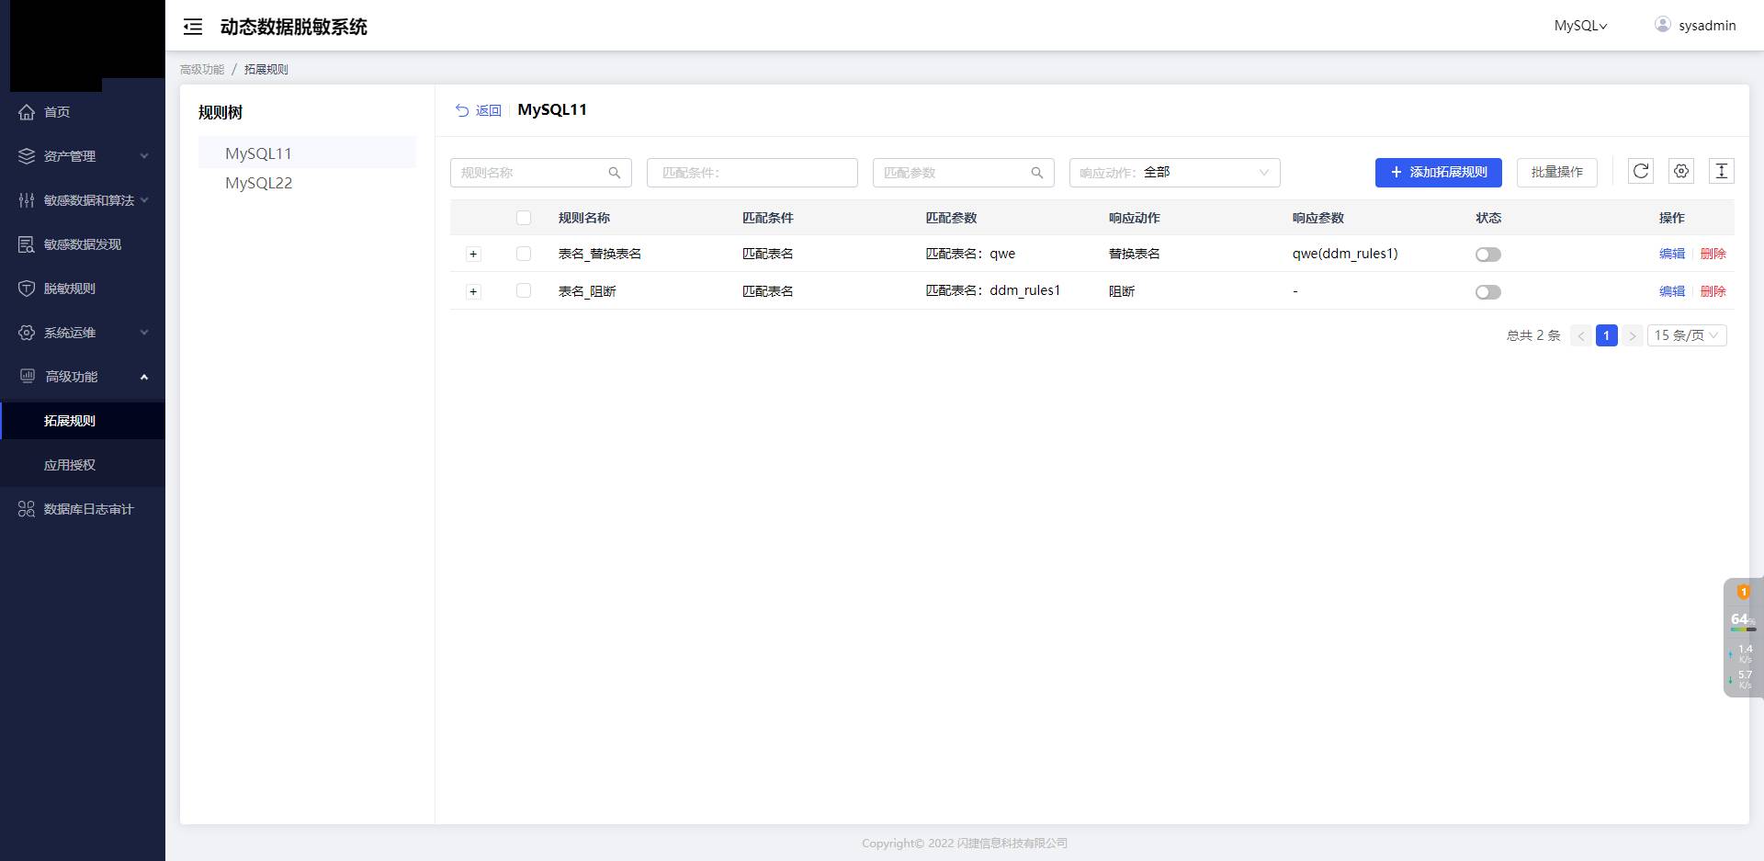Screen dimensions: 1764x861
Task: Open 首页 menu item
Action: (x=83, y=112)
